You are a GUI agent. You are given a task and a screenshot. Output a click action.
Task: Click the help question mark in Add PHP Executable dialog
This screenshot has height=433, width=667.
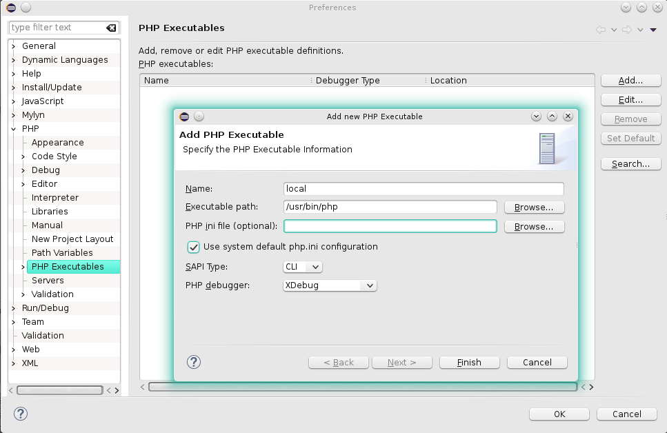coord(194,362)
